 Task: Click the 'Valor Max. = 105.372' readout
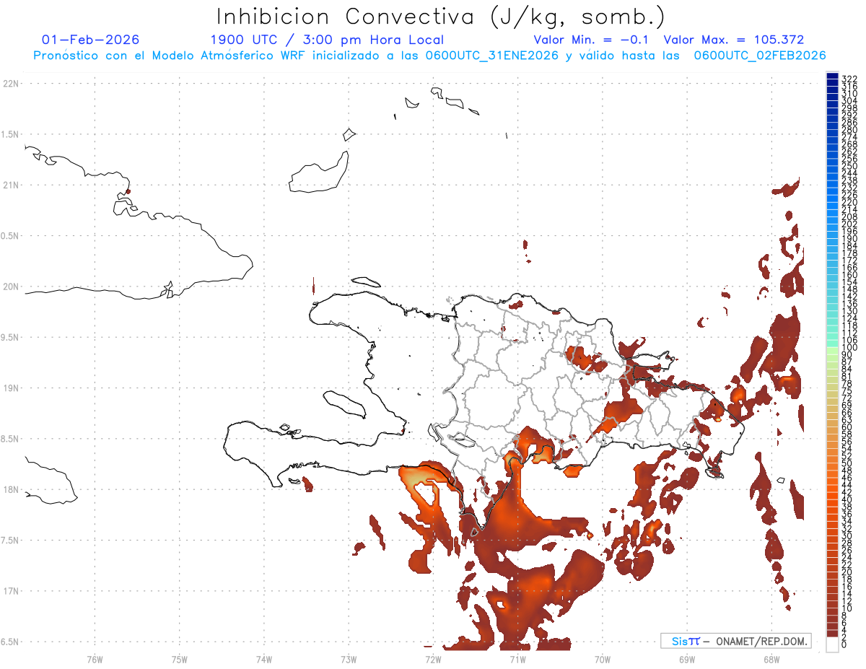click(734, 40)
